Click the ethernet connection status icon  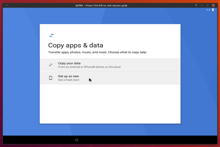coord(208,10)
